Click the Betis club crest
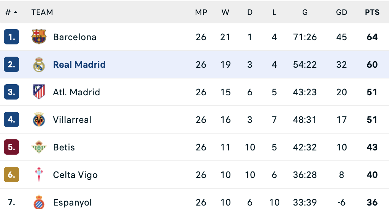The height and width of the screenshot is (209, 389). tap(39, 147)
